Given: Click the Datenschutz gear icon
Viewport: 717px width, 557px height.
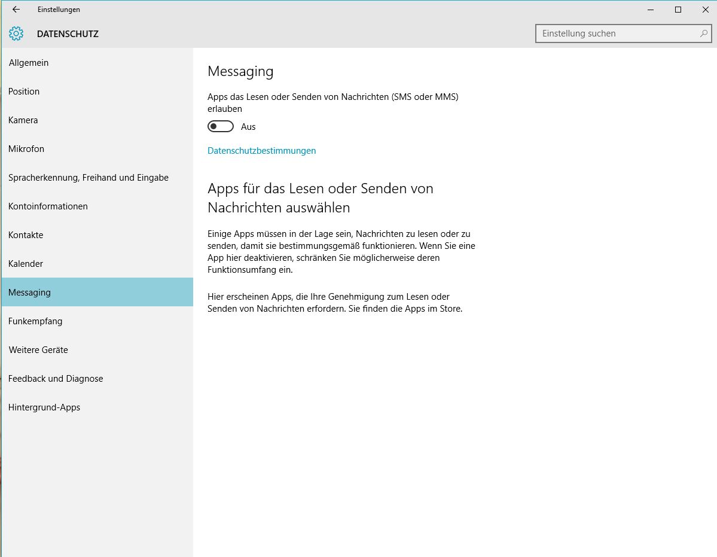Looking at the screenshot, I should pos(16,34).
